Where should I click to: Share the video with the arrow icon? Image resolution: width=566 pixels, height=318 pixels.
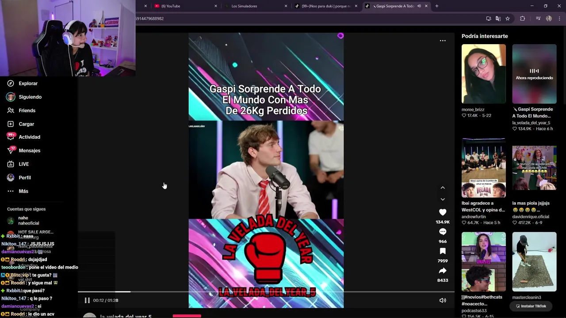click(443, 271)
